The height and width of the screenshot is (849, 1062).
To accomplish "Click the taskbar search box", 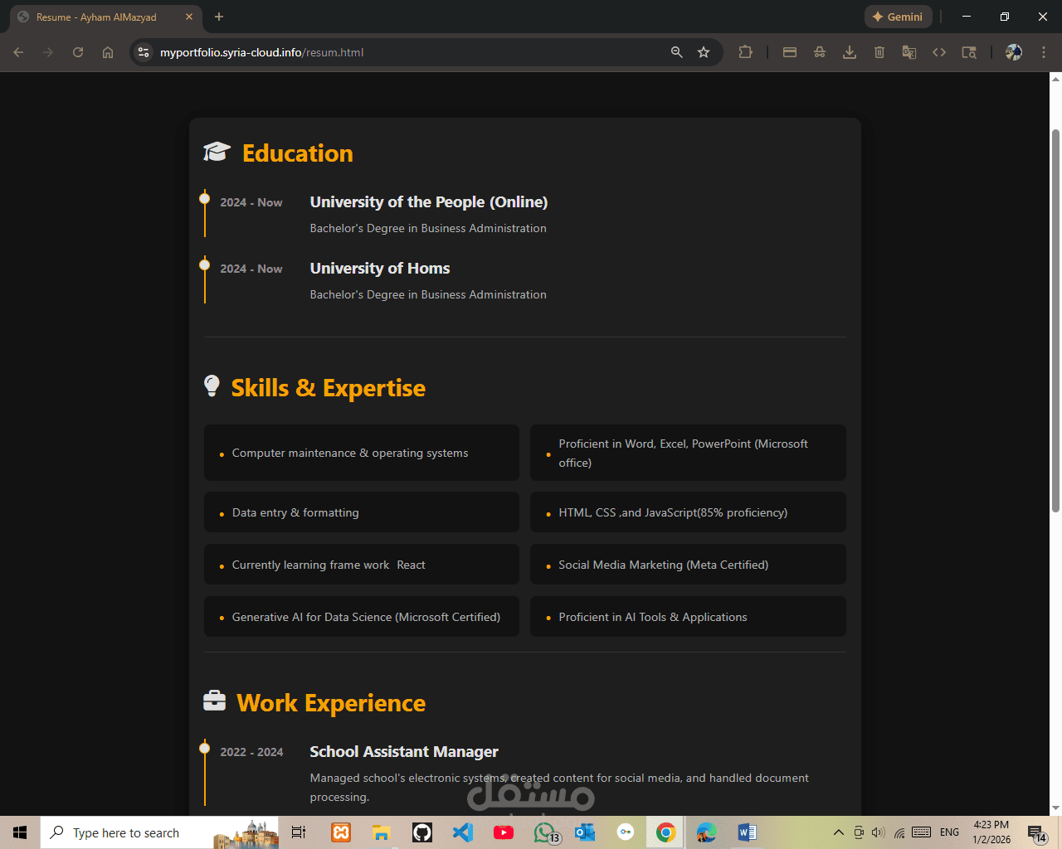I will [159, 832].
